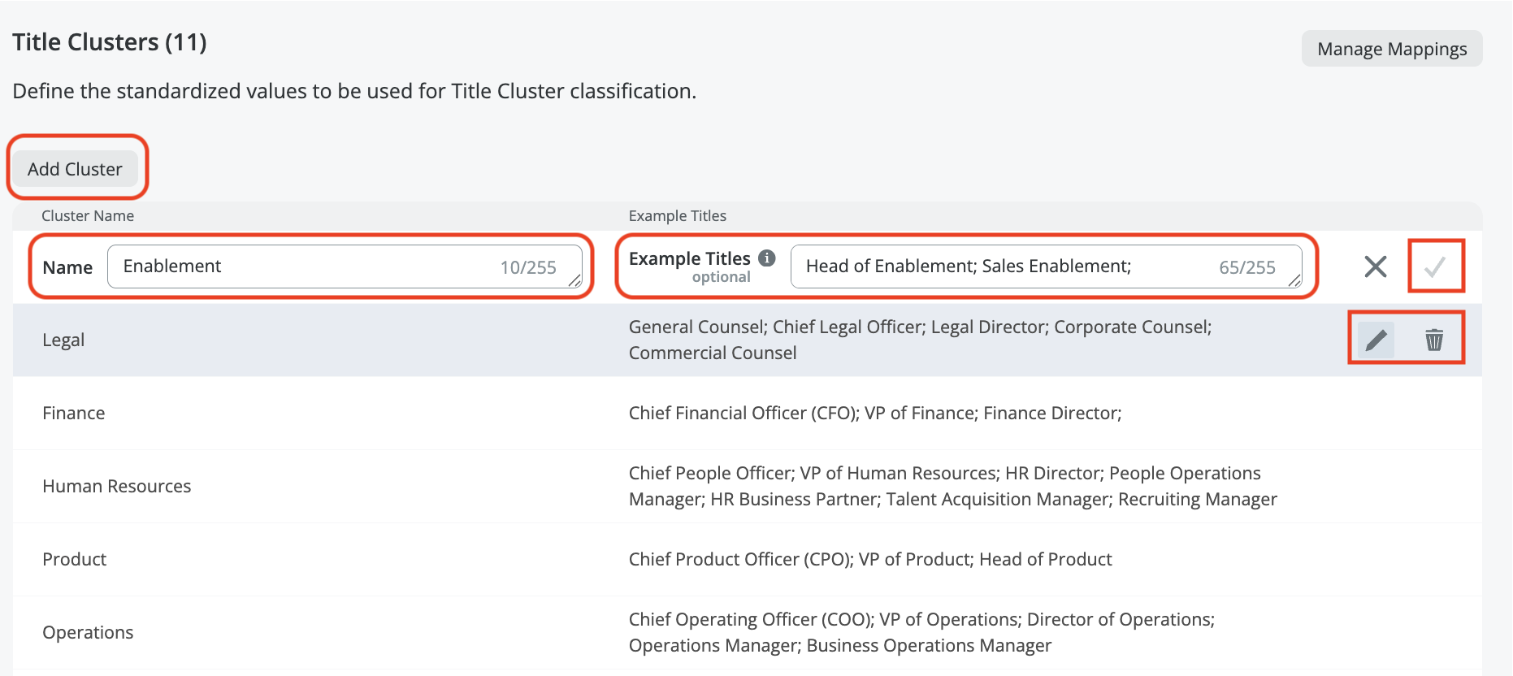Screen dimensions: 1513x676
Task: Select the Human Resources cluster row
Action: [117, 487]
